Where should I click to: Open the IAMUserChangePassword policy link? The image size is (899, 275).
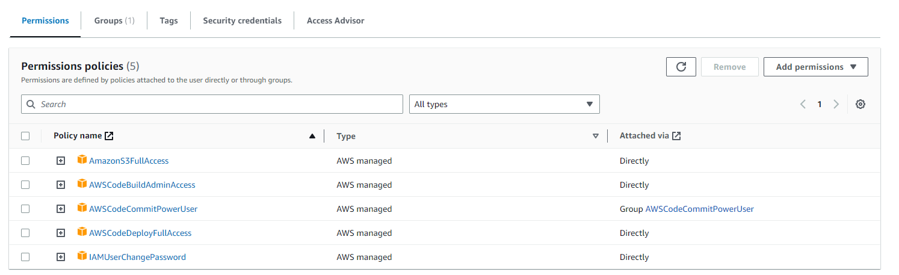tap(137, 257)
